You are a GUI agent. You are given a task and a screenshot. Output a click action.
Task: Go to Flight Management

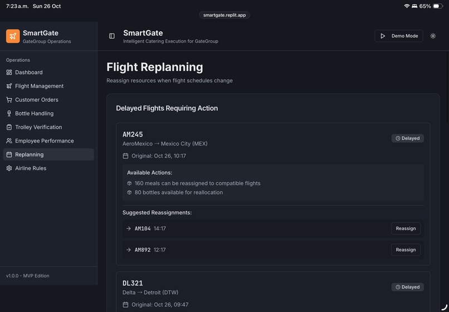pos(48,86)
